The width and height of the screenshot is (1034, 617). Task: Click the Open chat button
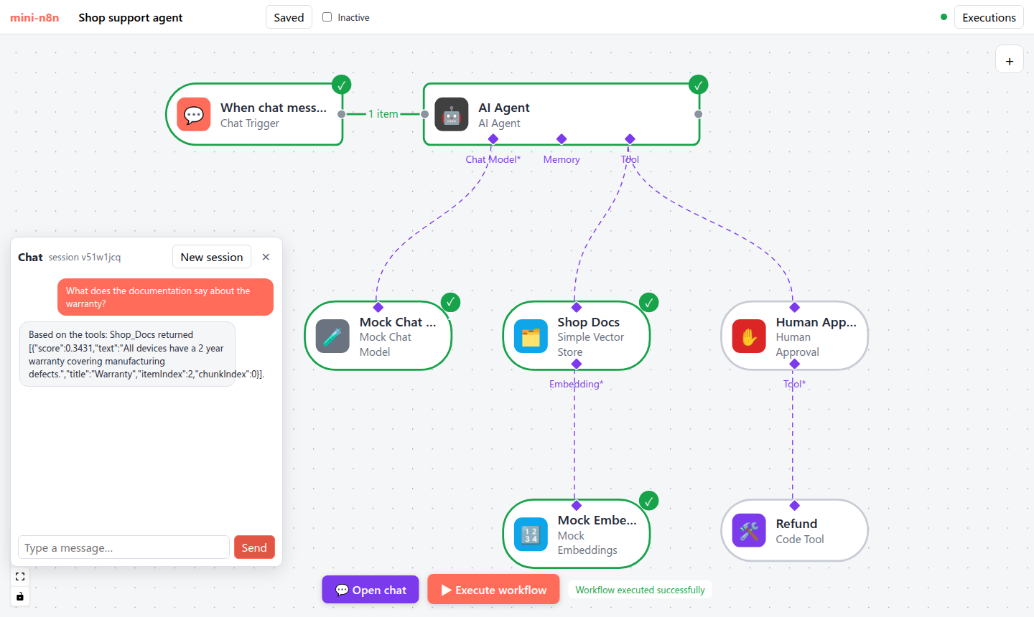[x=371, y=590]
